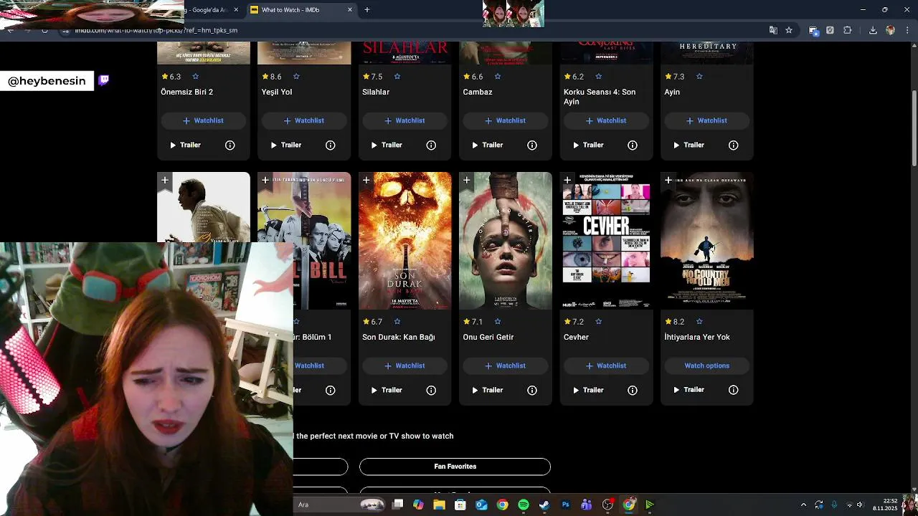Rate Önemsiz Biri 2 with outline star
Screen dimensions: 918x516
[195, 77]
